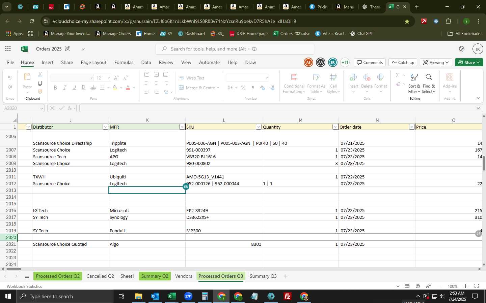This screenshot has width=486, height=303.
Task: Open the settings gear icon
Action: (x=462, y=49)
